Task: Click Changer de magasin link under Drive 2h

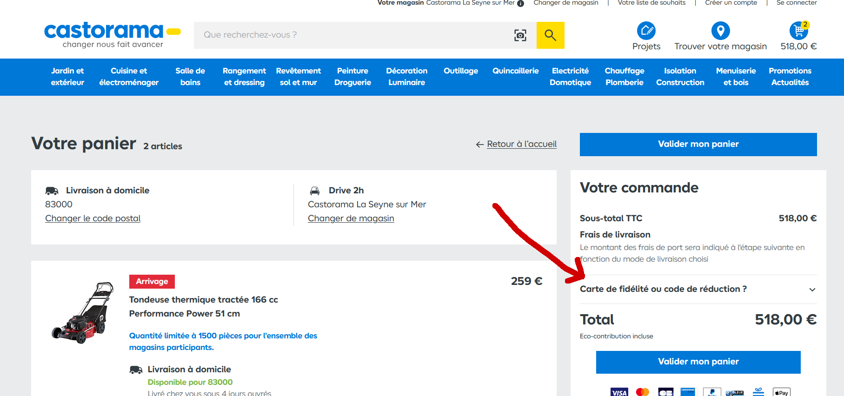Action: [351, 218]
